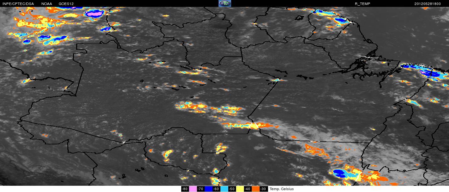
Task: Click the 'INPE/CPTEC/DSA' header text
Action: pyautogui.click(x=18, y=4)
